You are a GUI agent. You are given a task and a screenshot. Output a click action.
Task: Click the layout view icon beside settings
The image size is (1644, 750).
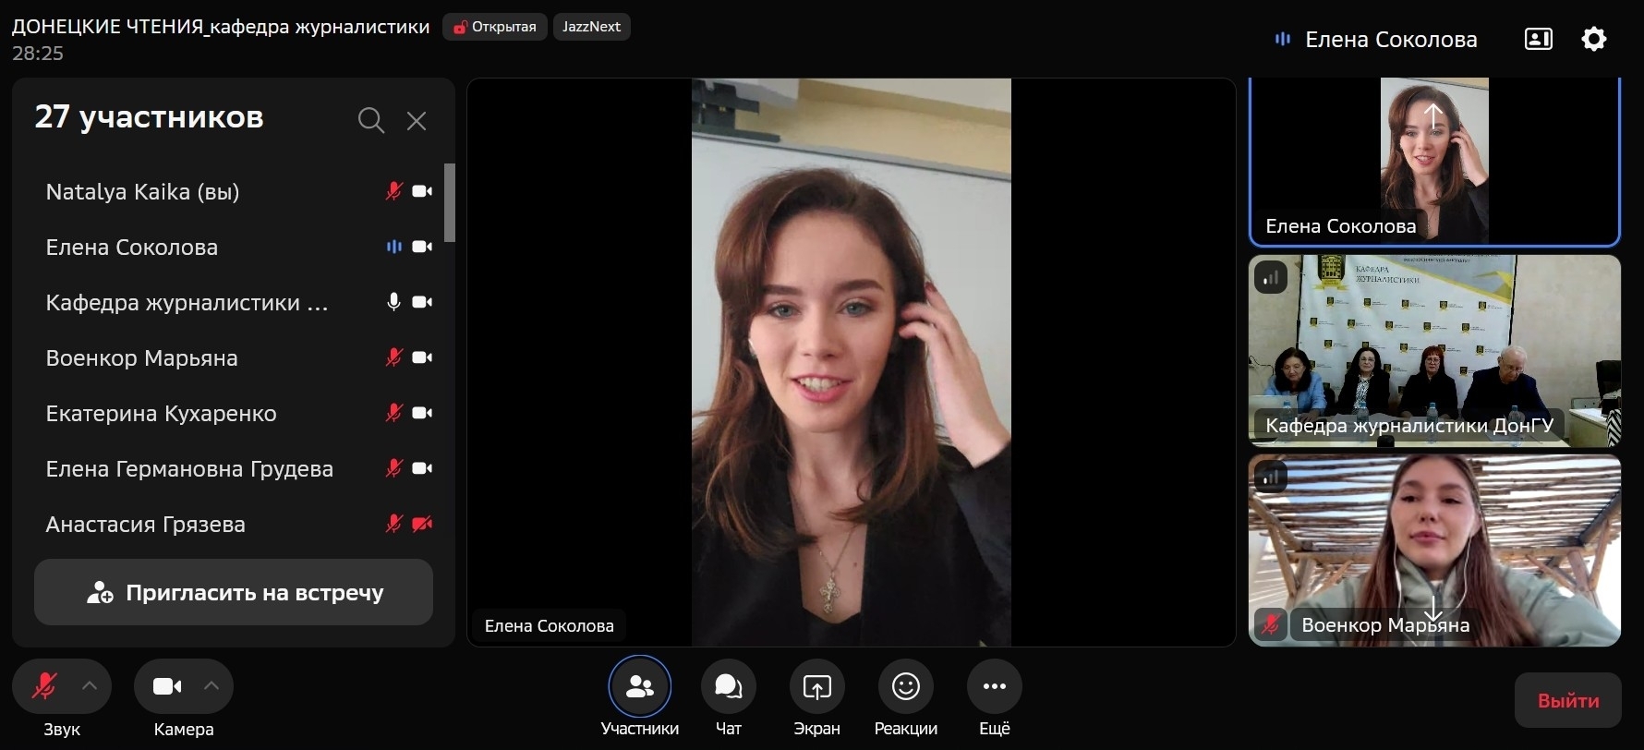tap(1538, 39)
